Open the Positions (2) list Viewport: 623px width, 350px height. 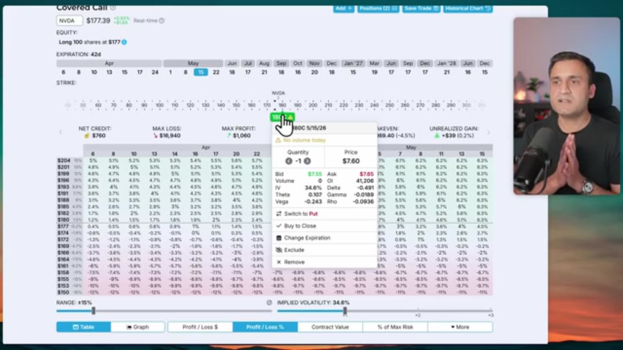[x=378, y=8]
